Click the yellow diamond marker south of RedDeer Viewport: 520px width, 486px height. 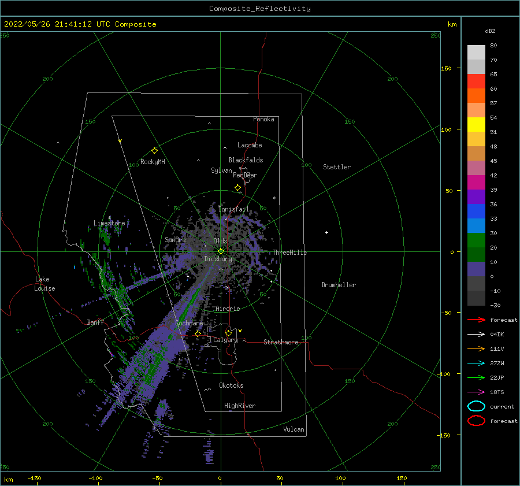[x=237, y=188]
